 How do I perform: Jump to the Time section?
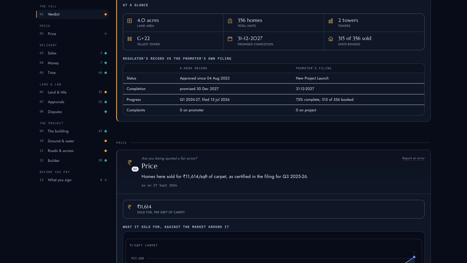click(72, 72)
